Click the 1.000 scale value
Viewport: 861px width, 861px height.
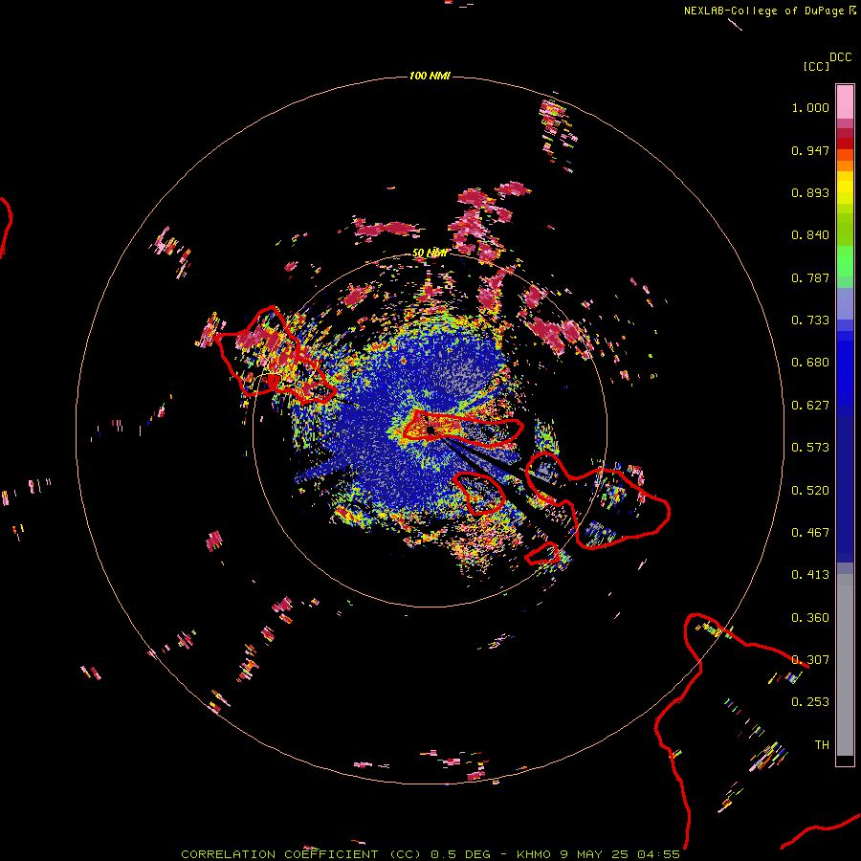tap(810, 107)
